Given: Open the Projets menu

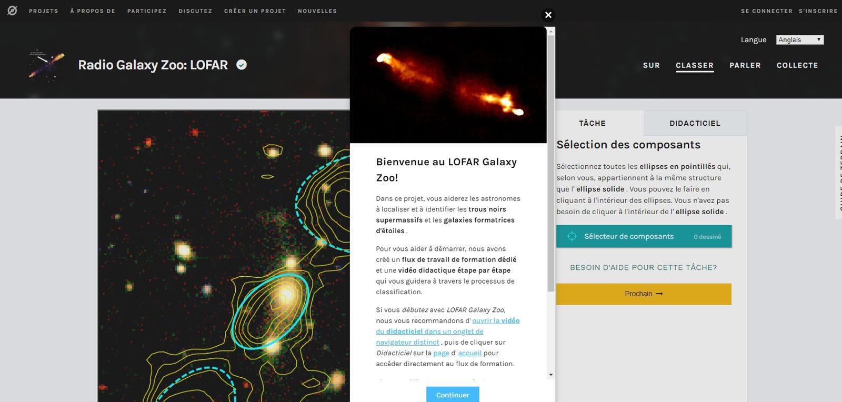Looking at the screenshot, I should click(44, 11).
